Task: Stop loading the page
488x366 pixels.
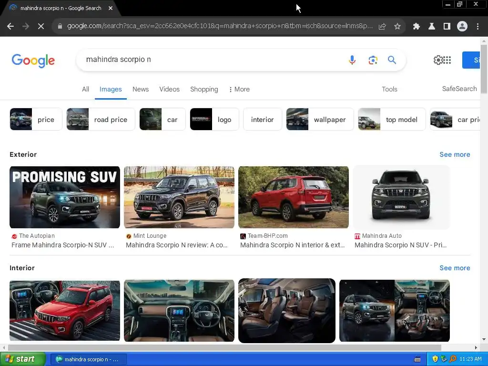Action: pos(41,27)
